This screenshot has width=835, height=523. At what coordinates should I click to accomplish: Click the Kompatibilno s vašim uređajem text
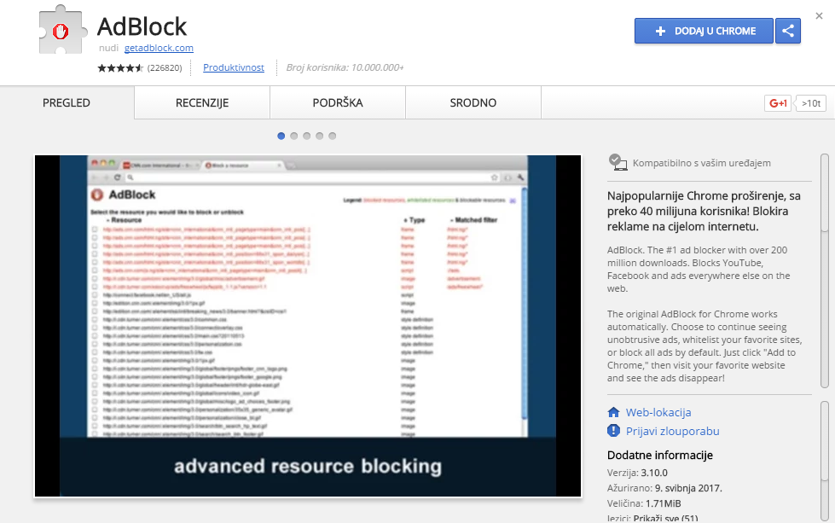click(x=701, y=163)
